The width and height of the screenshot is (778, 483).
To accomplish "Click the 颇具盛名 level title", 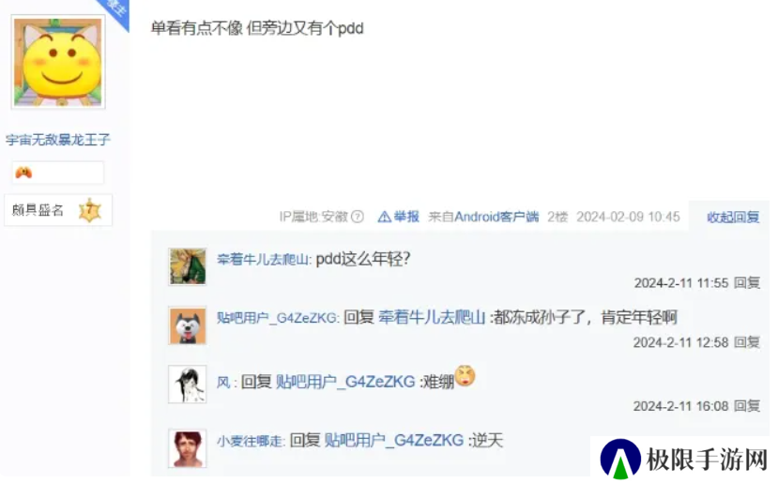I will pos(38,210).
